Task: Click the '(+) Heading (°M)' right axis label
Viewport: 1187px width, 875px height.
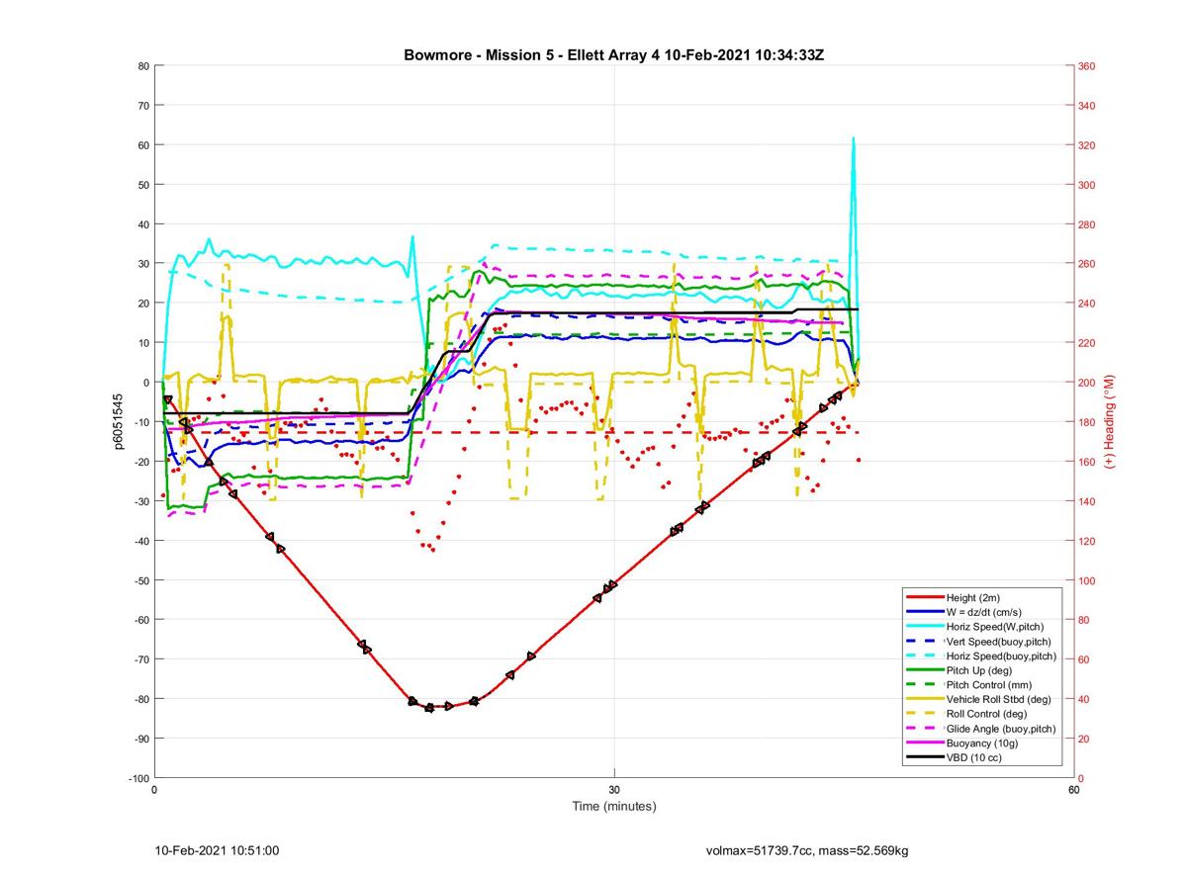Action: [1110, 422]
